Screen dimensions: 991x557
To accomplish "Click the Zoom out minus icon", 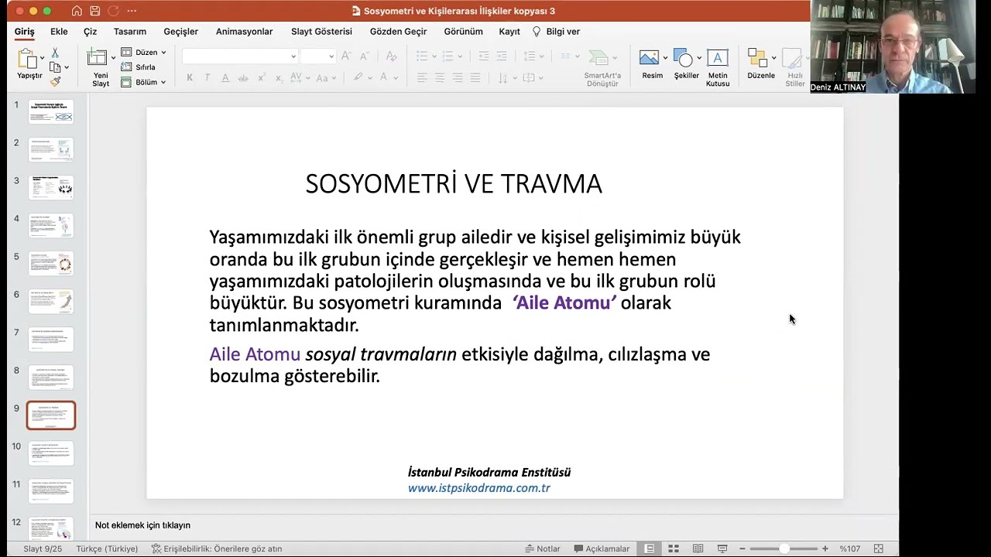I will click(742, 548).
